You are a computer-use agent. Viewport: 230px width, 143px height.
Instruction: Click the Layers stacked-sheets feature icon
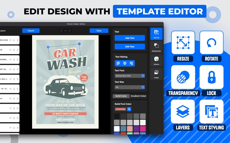183,112
